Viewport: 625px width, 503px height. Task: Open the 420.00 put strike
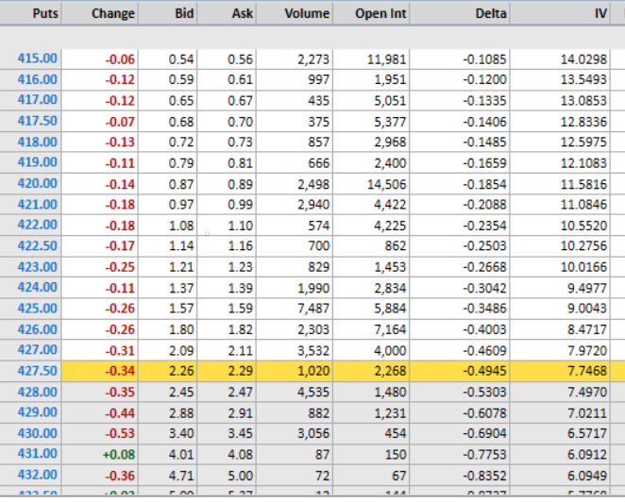37,184
